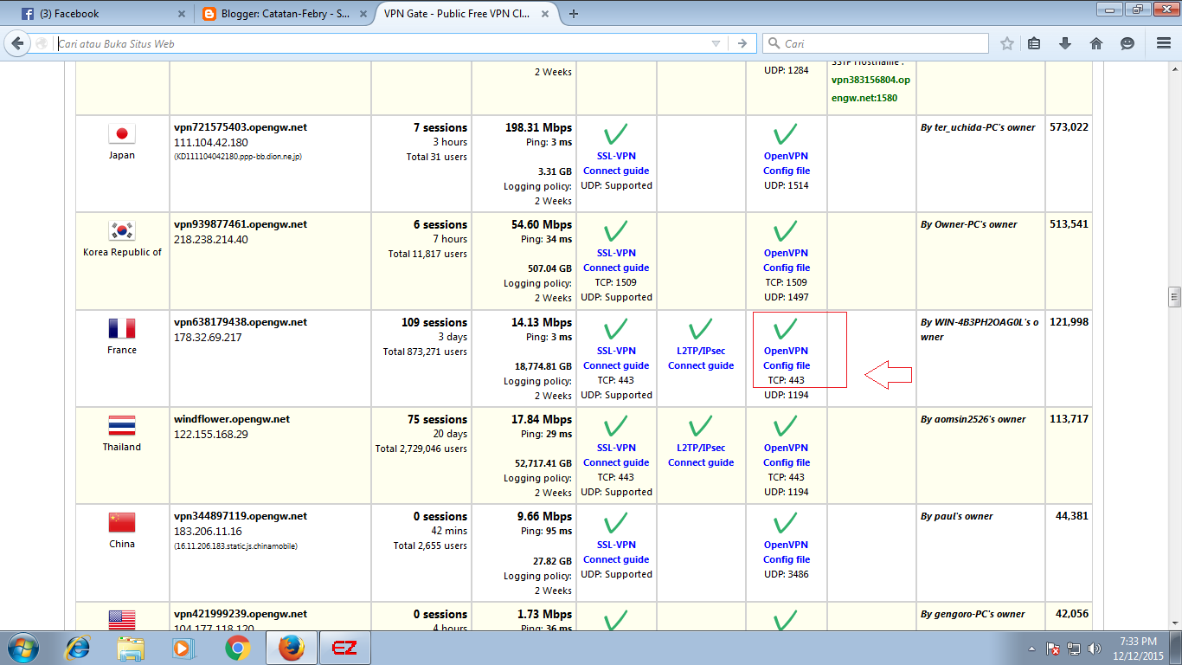
Task: Open Windows Media Player from taskbar
Action: point(182,648)
